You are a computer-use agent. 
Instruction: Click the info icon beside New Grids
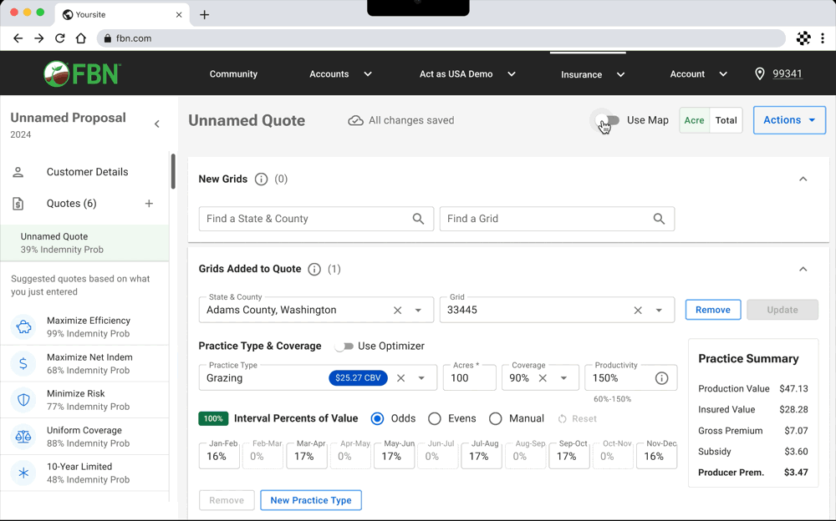click(261, 179)
